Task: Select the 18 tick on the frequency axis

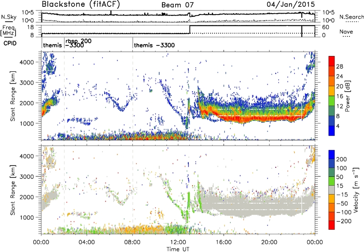Action: coord(30,27)
